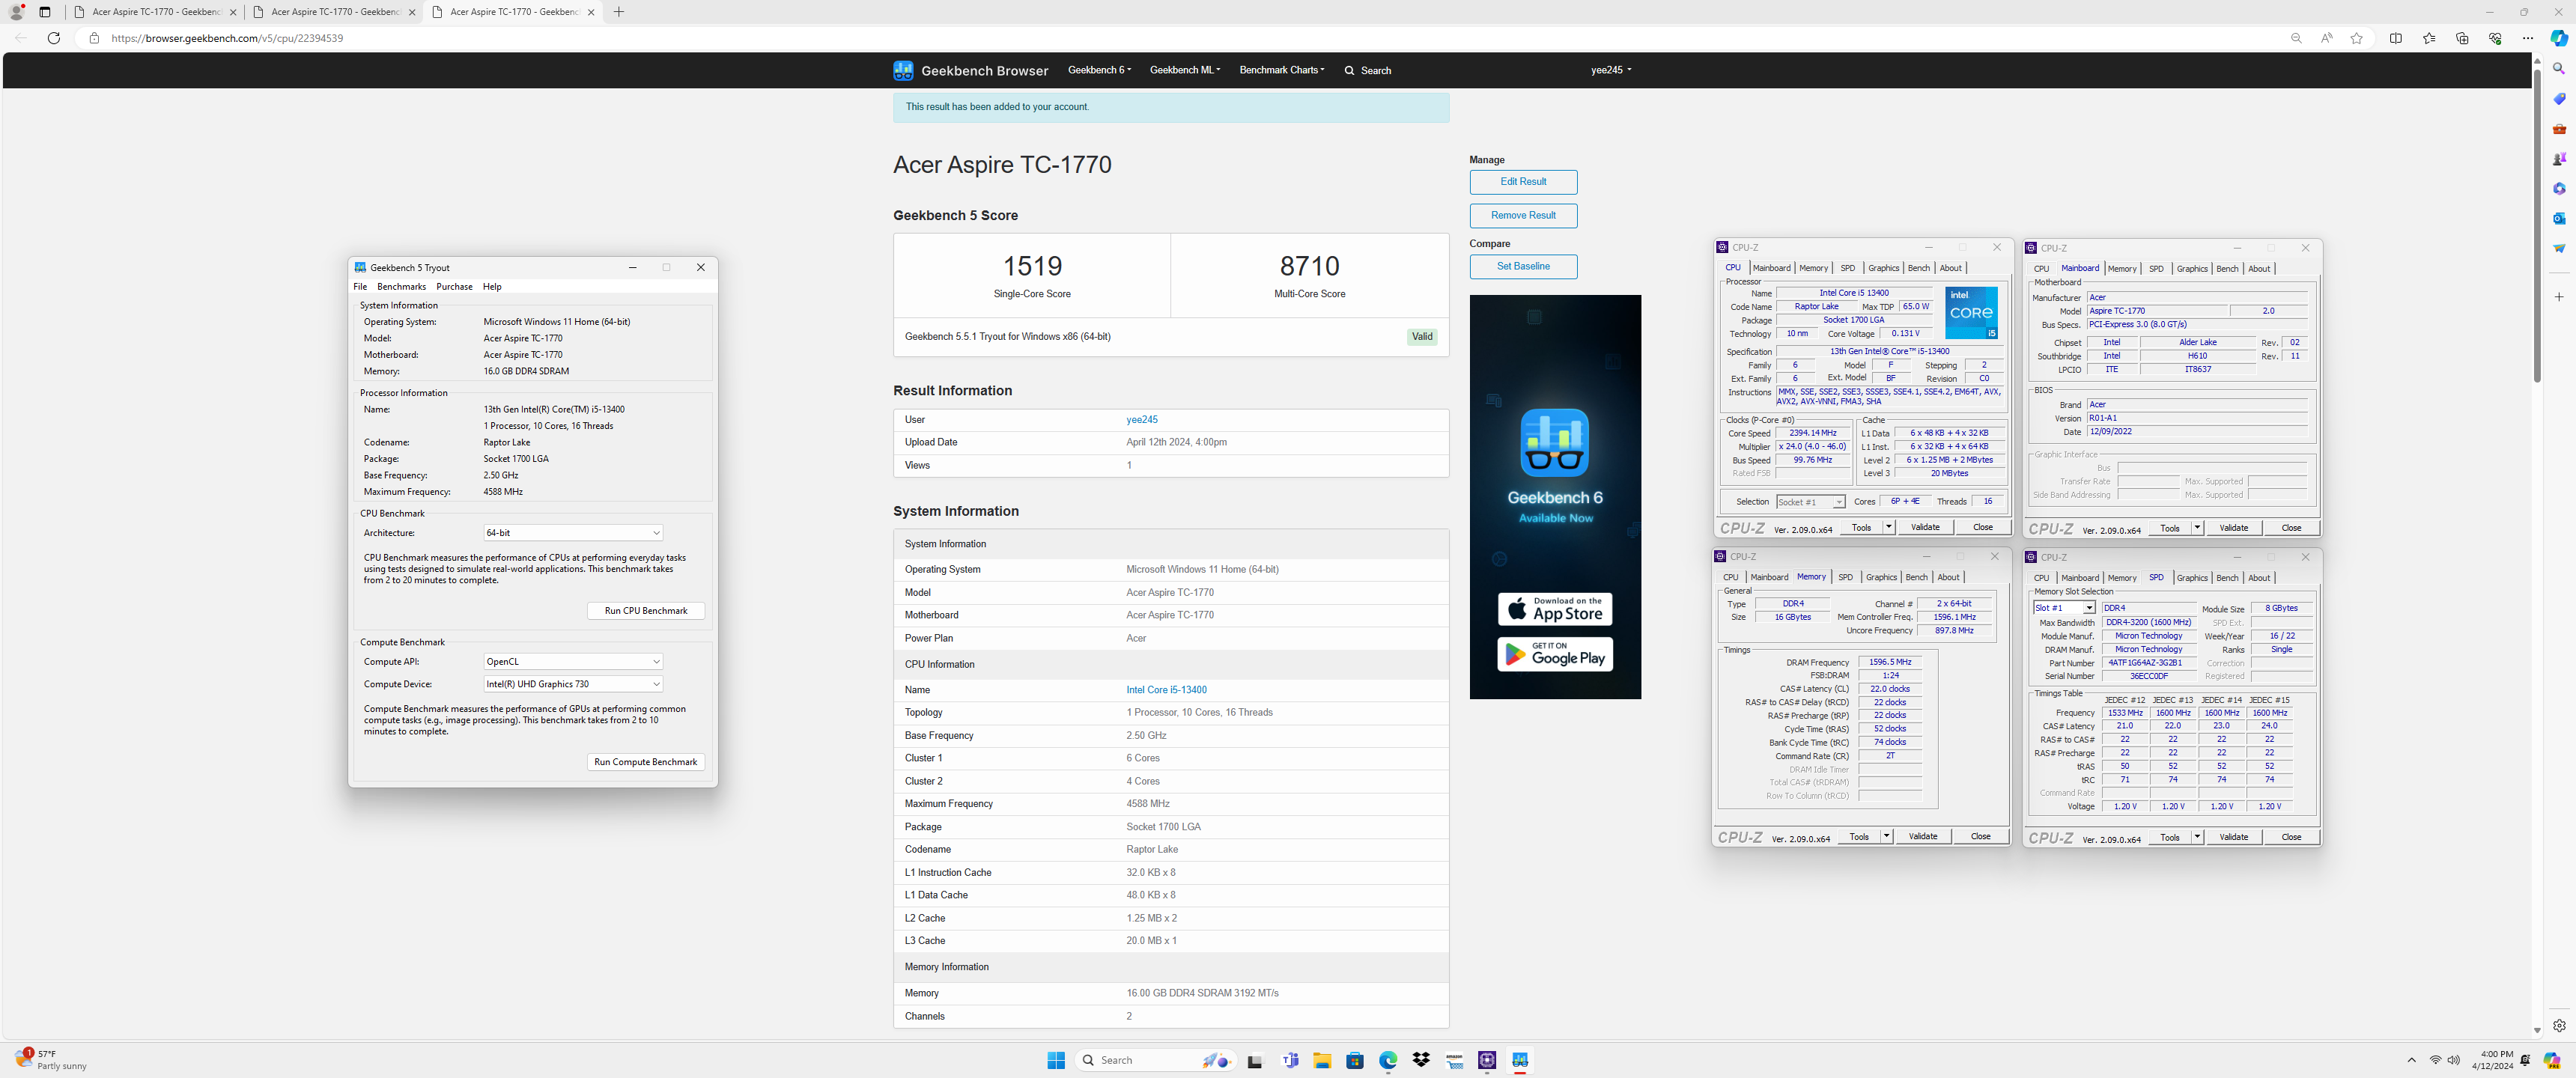Click the Download on the App Store badge

click(x=1555, y=609)
